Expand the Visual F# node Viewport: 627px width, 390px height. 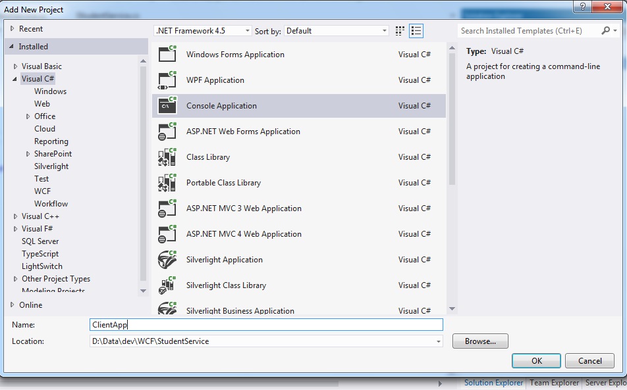point(16,229)
